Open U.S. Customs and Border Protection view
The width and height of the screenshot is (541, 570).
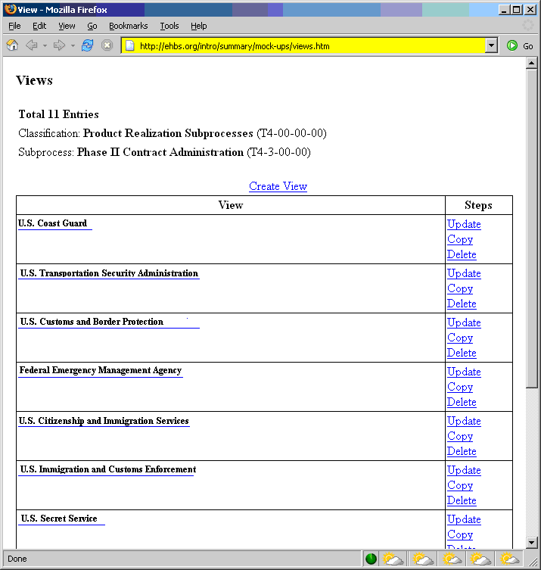[x=92, y=322]
